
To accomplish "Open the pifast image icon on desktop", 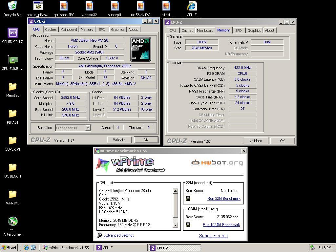I will tap(166, 9).
